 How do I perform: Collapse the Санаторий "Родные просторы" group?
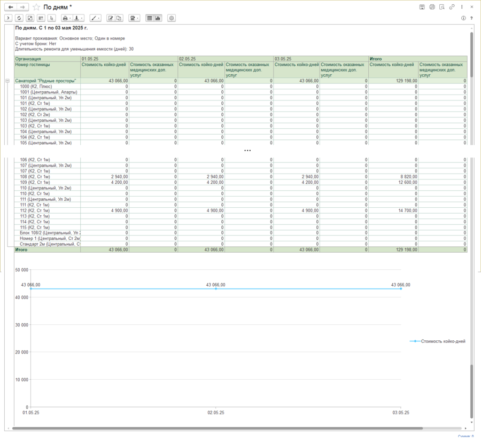coord(7,81)
